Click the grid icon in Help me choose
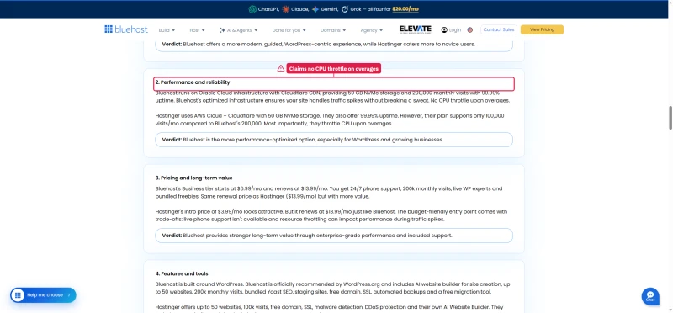 click(x=18, y=295)
